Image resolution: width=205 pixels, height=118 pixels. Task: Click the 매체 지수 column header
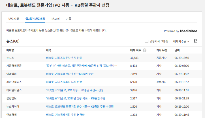click(136, 50)
